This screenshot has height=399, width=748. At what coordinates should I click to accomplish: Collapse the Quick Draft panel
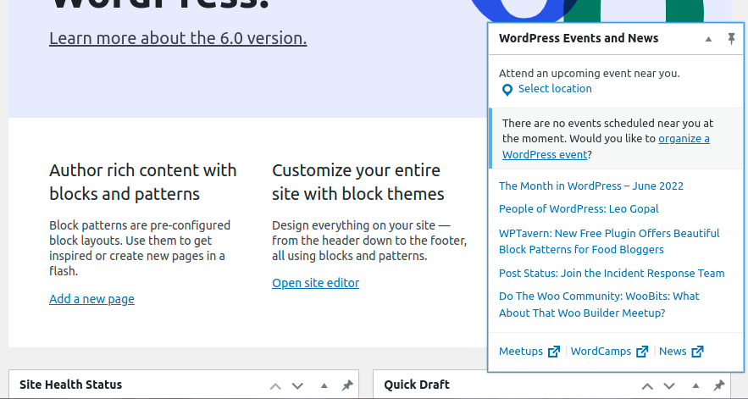pos(695,385)
